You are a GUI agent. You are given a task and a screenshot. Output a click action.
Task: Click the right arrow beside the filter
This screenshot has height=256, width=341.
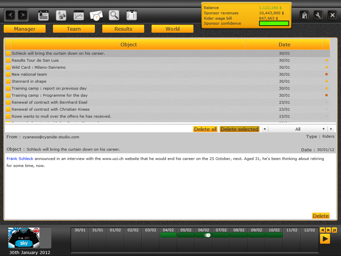click(x=331, y=129)
